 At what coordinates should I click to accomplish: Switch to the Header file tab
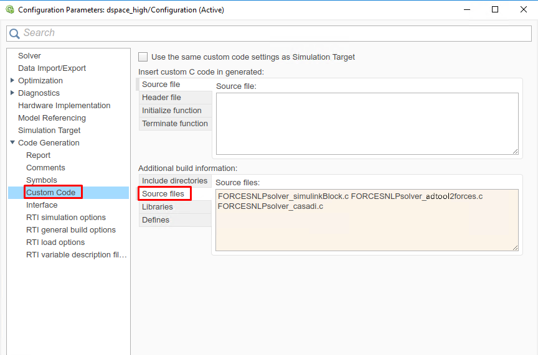click(x=161, y=98)
